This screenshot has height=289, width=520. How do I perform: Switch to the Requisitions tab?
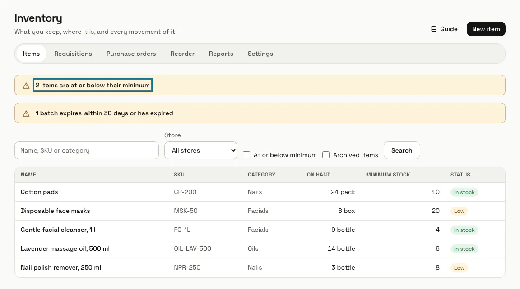73,54
